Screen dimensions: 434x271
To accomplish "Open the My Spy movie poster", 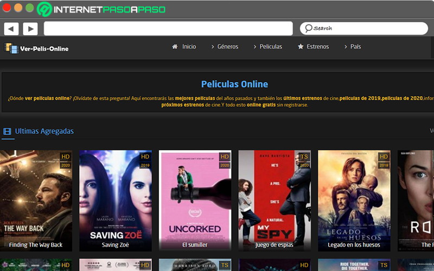I will [275, 201].
